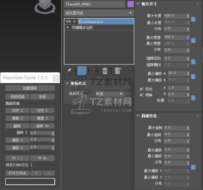Click the 挤出 H 1.0 field
The image size is (203, 190).
177,88
